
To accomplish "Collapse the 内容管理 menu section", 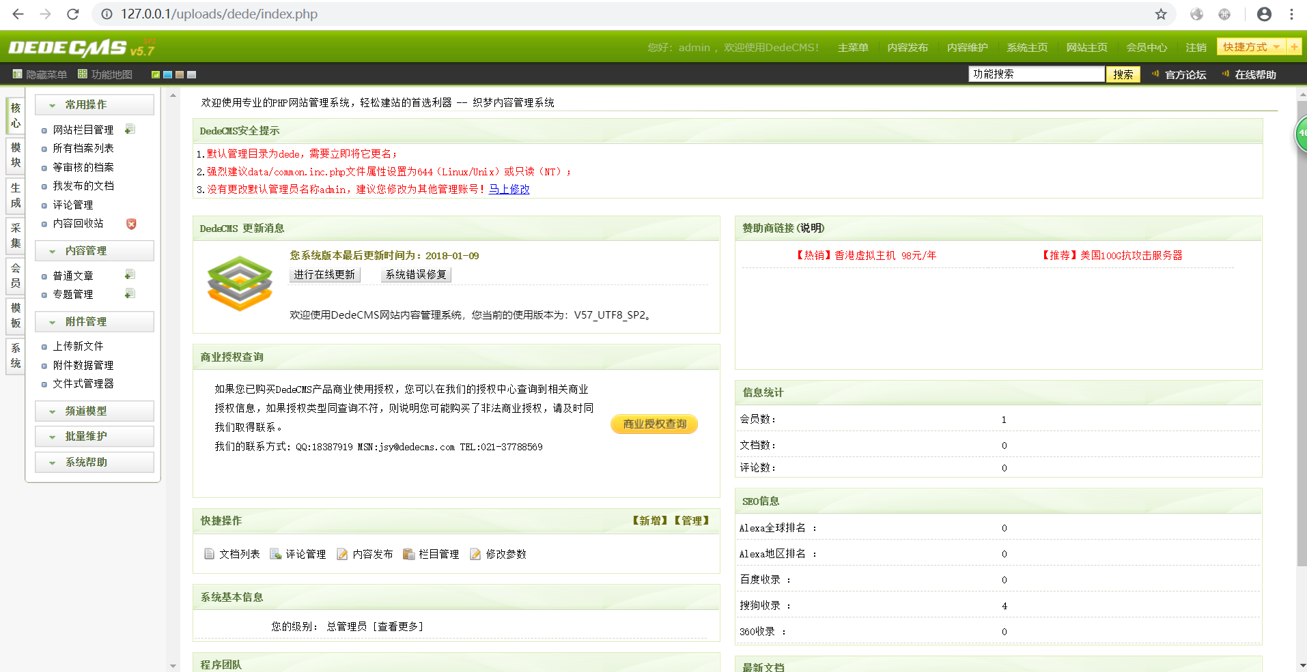I will pos(94,250).
